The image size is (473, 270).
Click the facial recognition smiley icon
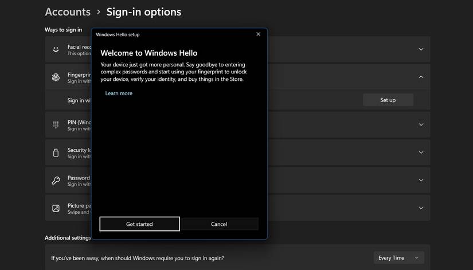pyautogui.click(x=56, y=49)
